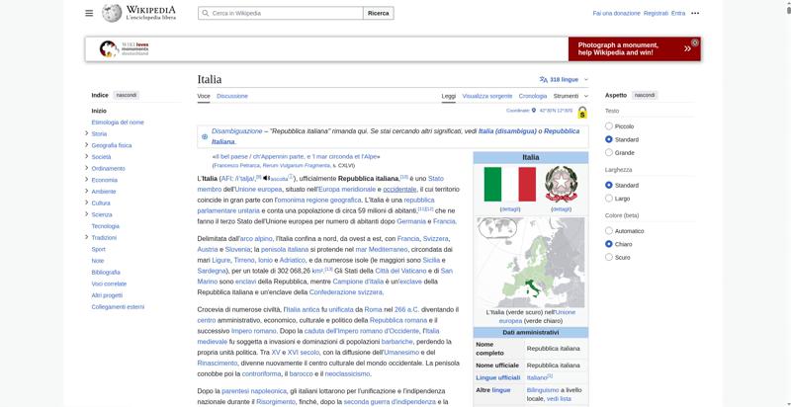Open Visualizza sorgente tab
The width and height of the screenshot is (791, 407).
[x=487, y=96]
